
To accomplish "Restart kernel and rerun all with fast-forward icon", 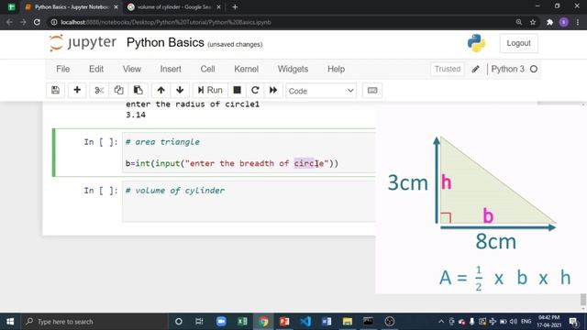I will (273, 90).
